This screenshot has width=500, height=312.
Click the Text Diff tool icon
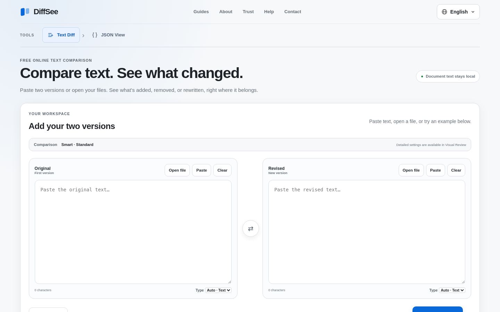pyautogui.click(x=51, y=35)
